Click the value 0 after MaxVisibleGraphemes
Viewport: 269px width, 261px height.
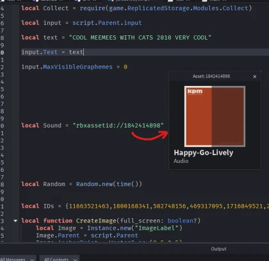pyautogui.click(x=126, y=67)
